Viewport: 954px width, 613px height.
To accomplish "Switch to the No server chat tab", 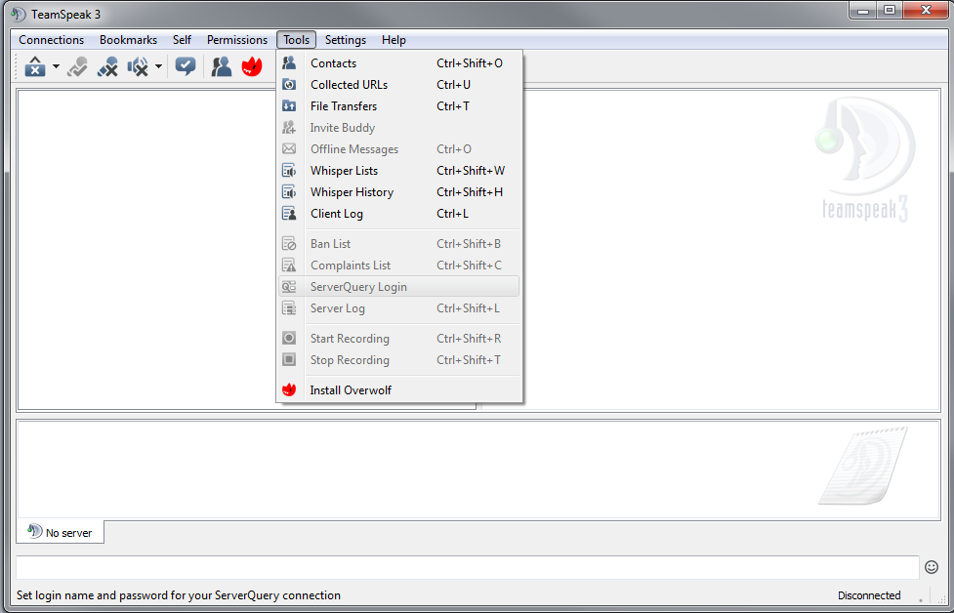I will (x=60, y=532).
